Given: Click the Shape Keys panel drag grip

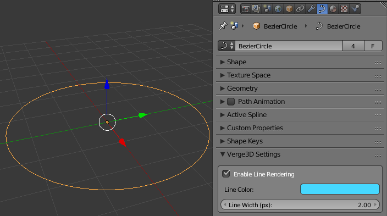Looking at the screenshot, I should [x=378, y=142].
